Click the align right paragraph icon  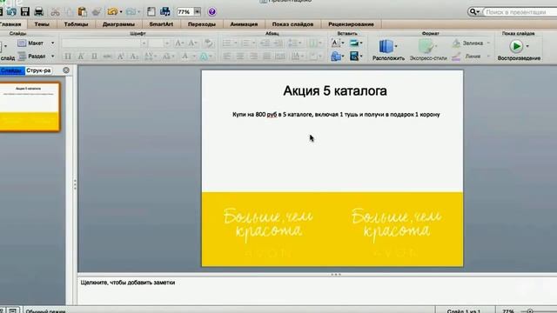[253, 57]
